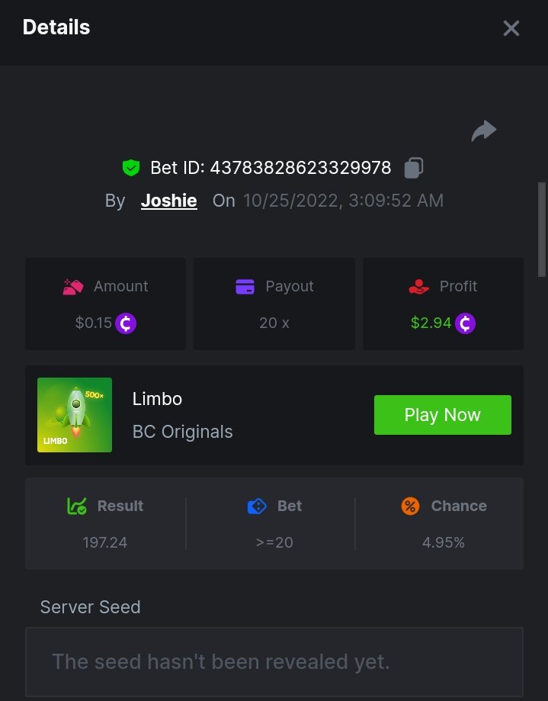Click the purple Payout card icon
This screenshot has height=701, width=548.
point(245,287)
